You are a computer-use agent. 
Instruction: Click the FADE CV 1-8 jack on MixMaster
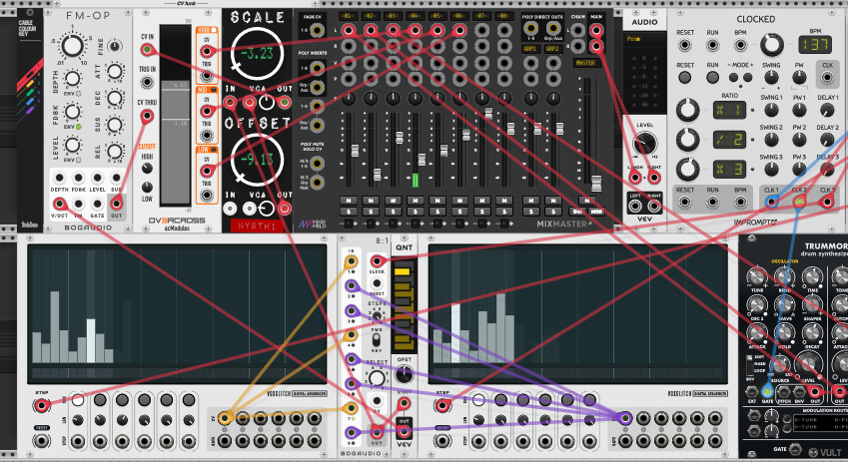pos(317,30)
